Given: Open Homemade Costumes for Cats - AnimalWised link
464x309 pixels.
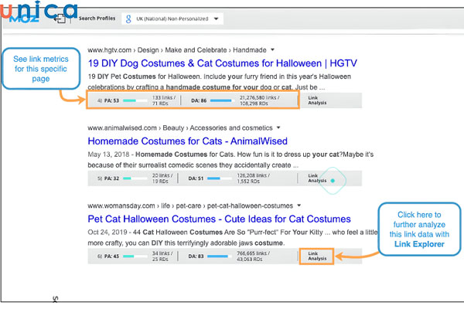Looking at the screenshot, I should [187, 141].
